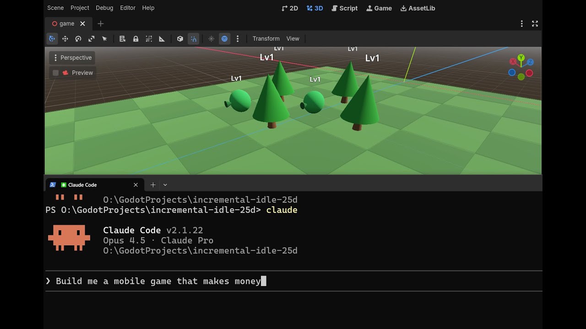The height and width of the screenshot is (329, 586).
Task: Choose the Rotate mode tool
Action: point(78,39)
